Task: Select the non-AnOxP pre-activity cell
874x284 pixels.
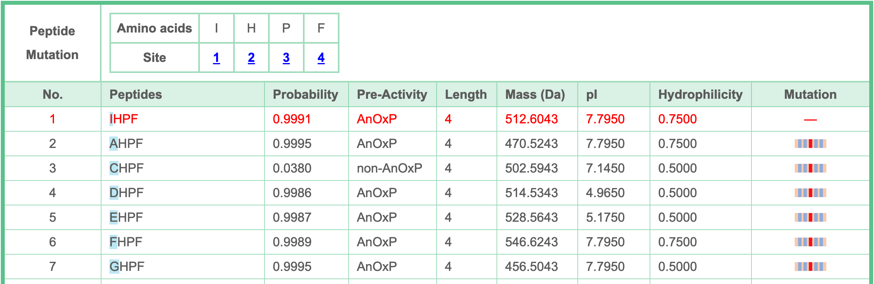Action: [x=389, y=168]
